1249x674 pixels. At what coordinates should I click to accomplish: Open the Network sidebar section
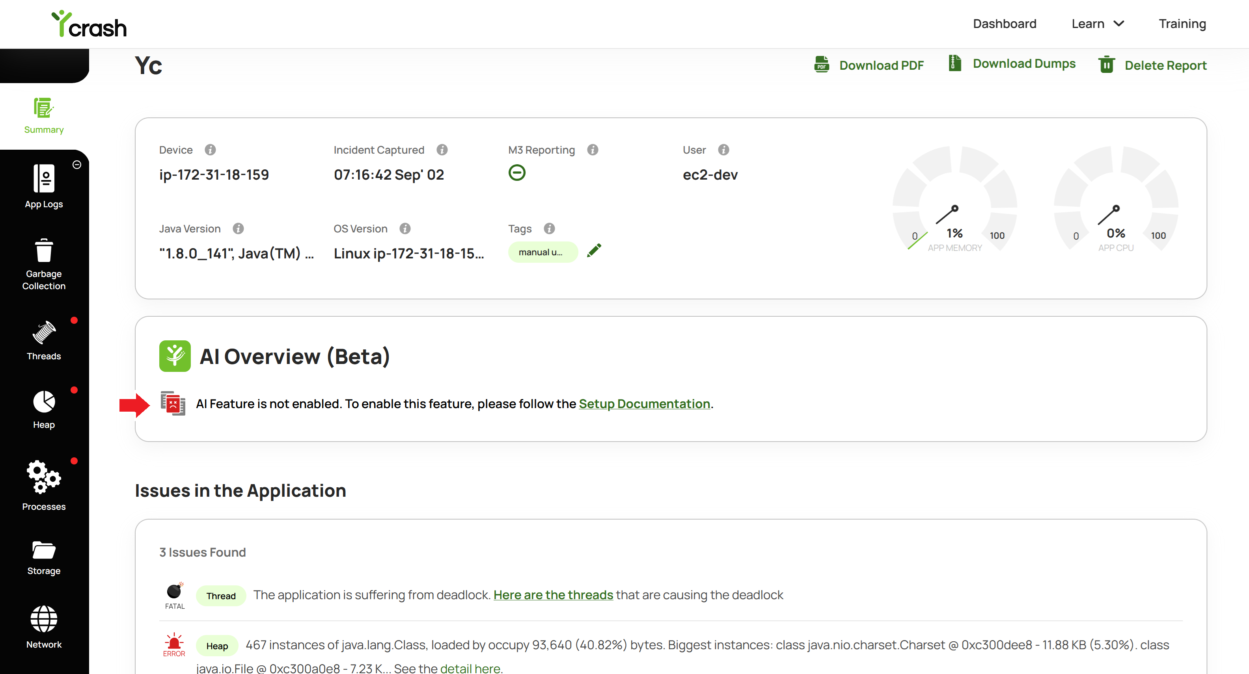[44, 627]
